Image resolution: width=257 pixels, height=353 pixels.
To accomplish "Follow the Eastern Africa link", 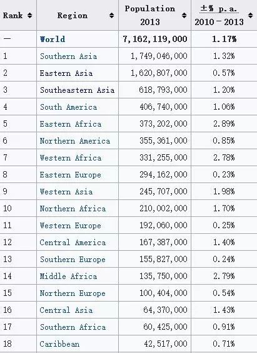I will pos(71,124).
